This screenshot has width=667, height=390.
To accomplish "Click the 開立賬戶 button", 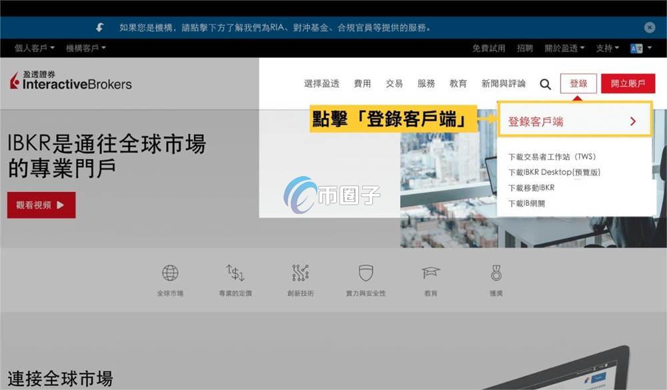I will pos(627,84).
